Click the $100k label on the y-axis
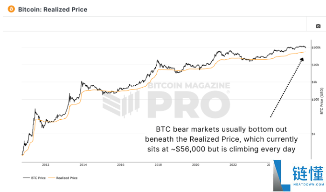The width and height of the screenshot is (326, 192). click(x=315, y=48)
